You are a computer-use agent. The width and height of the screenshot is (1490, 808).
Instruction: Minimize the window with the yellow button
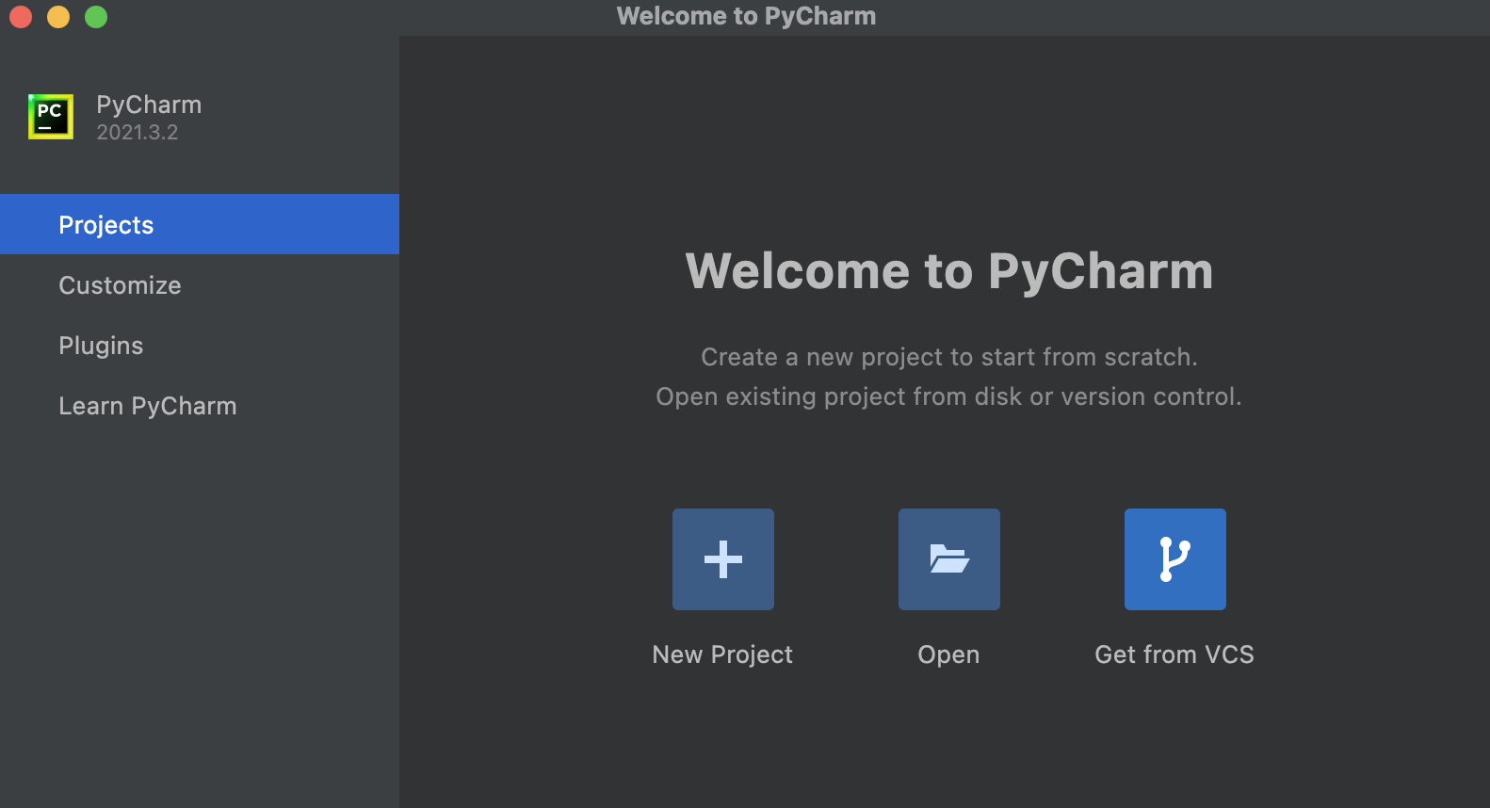[x=58, y=17]
